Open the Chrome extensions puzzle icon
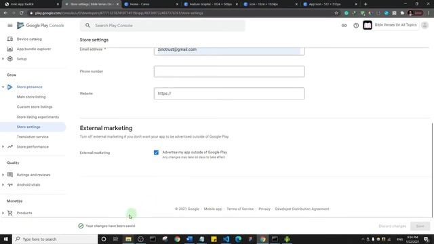This screenshot has height=244, width=434. (402, 13)
